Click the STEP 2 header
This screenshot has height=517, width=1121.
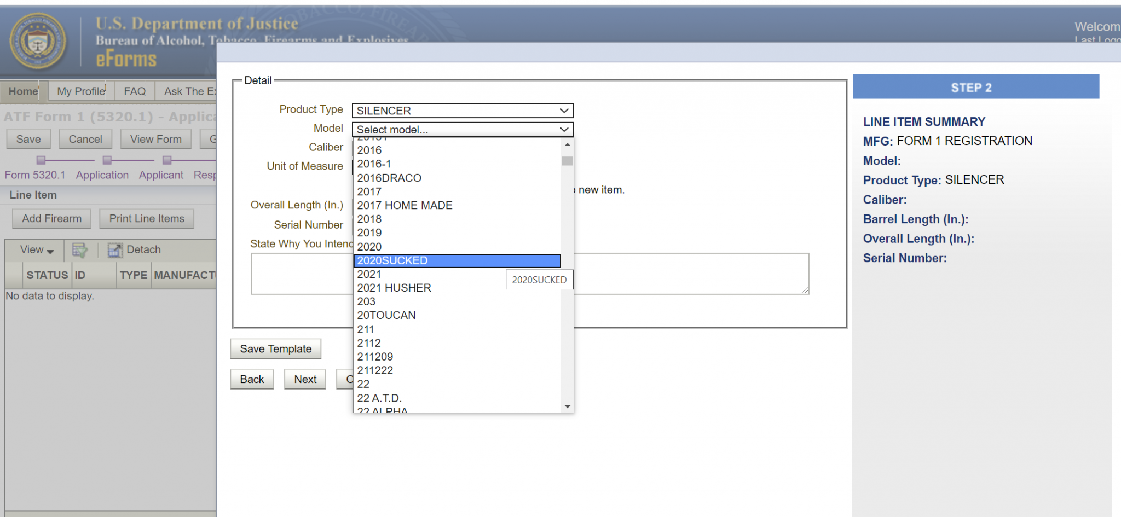click(976, 87)
